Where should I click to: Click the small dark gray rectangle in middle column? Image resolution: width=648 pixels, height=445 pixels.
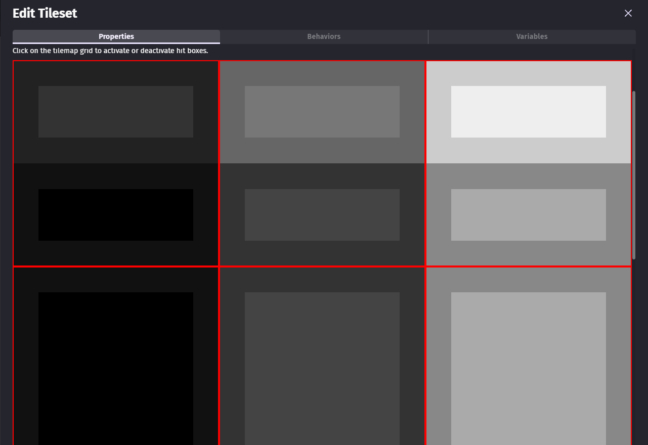pyautogui.click(x=322, y=215)
